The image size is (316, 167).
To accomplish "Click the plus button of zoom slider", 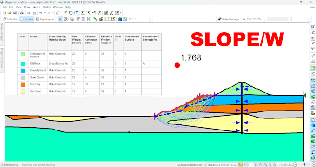I will pos(314,165).
